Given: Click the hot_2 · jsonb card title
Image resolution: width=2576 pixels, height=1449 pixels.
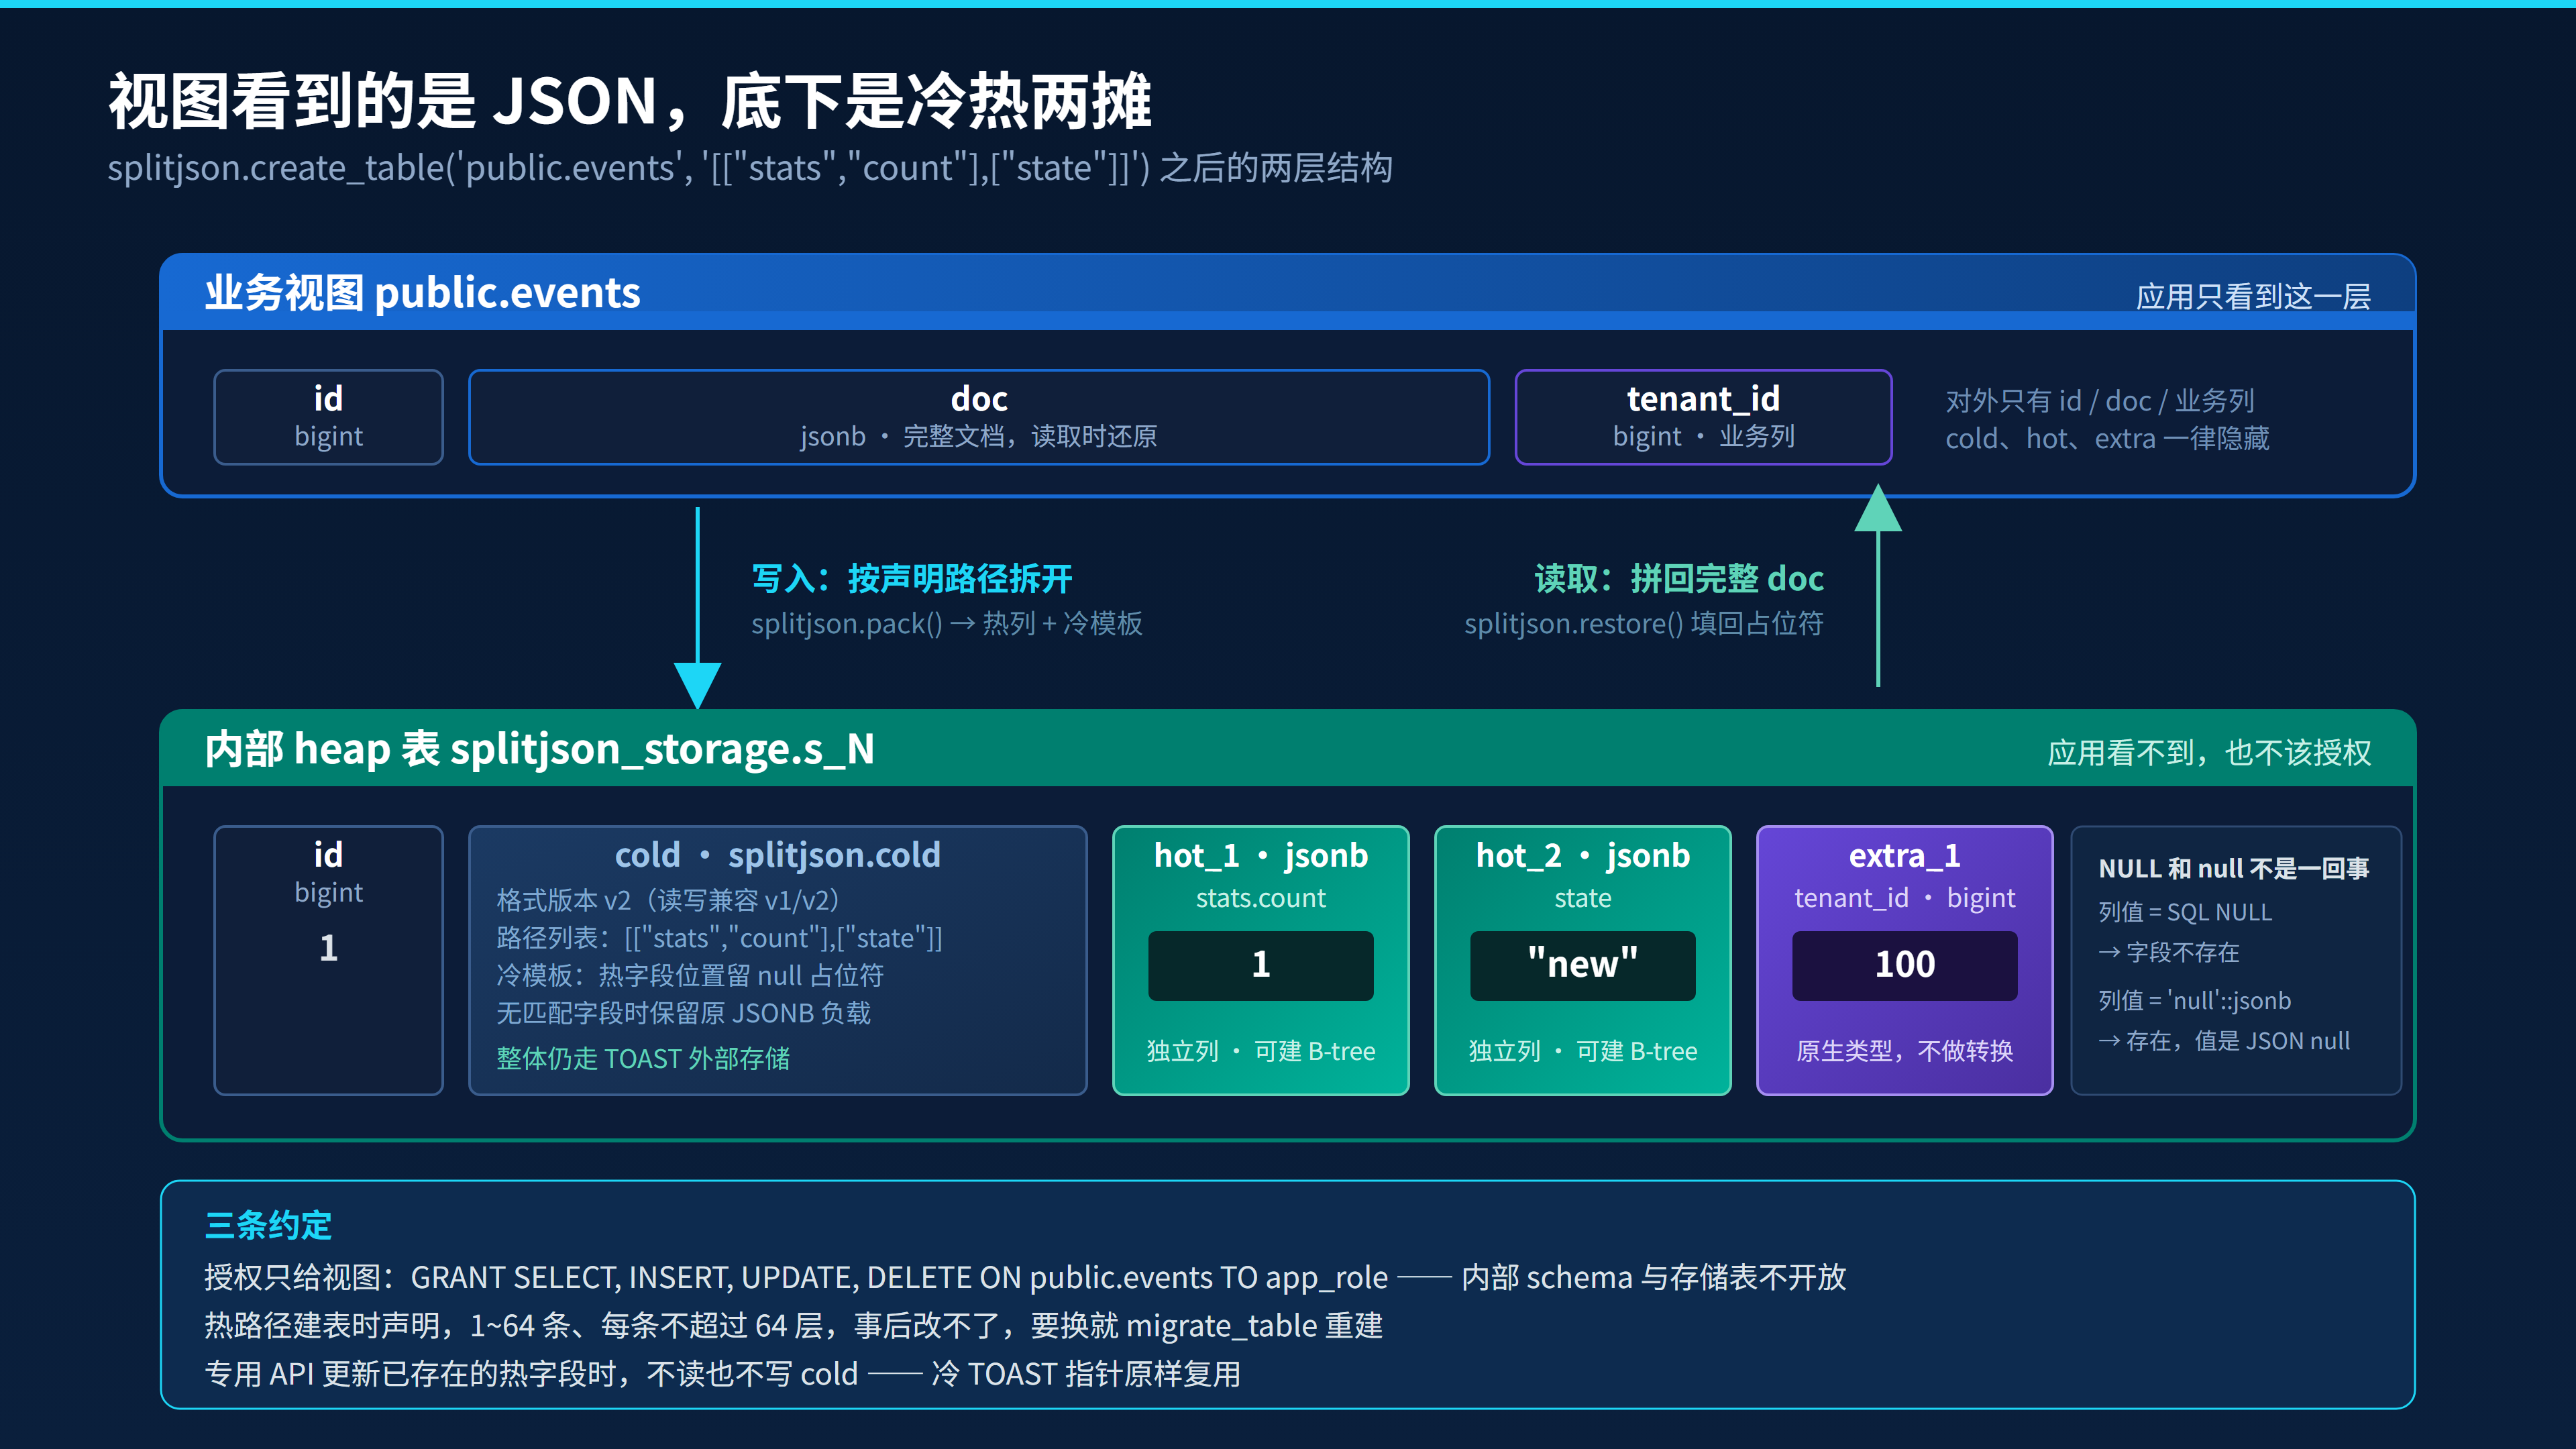Looking at the screenshot, I should (x=1583, y=856).
